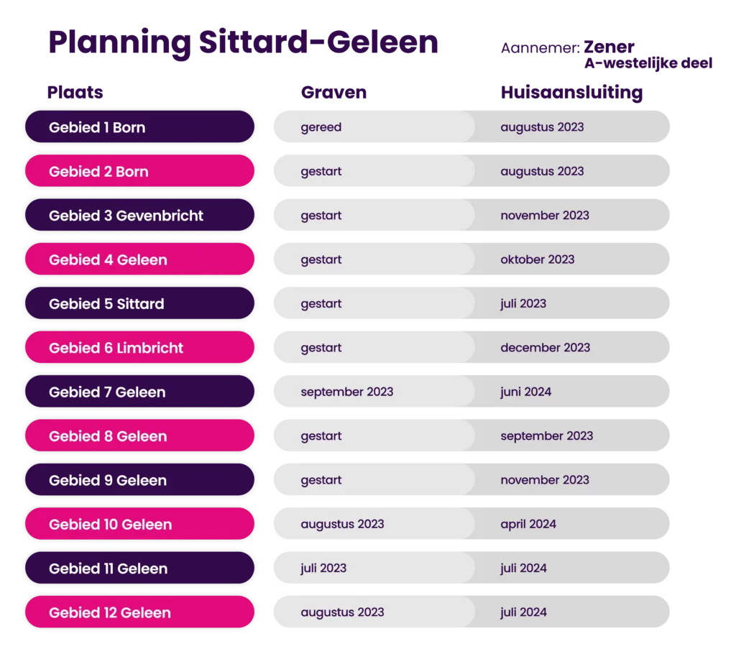Click the gereed status for Gebied 1
Image resolution: width=736 pixels, height=649 pixels.
(x=321, y=127)
